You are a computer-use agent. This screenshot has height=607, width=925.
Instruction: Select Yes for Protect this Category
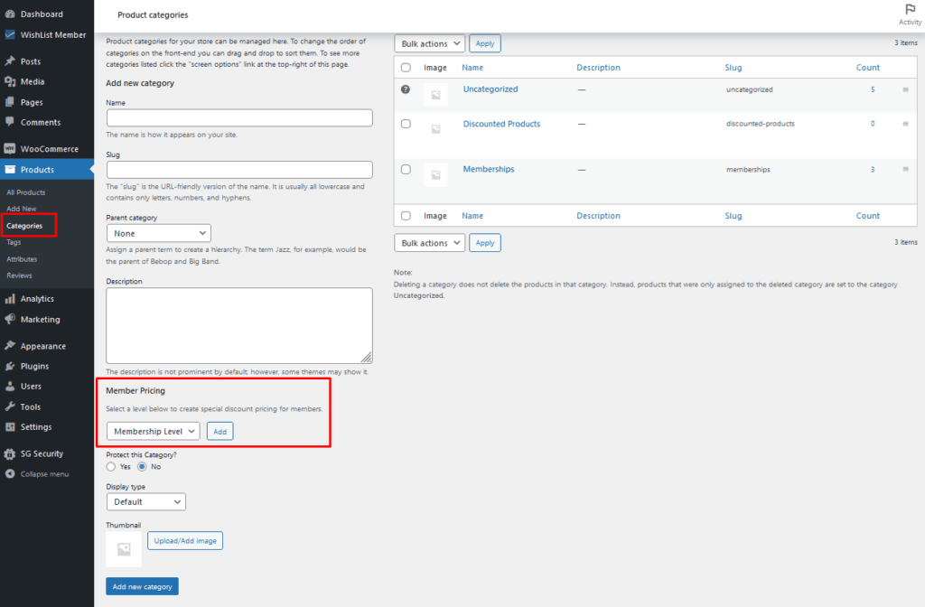[x=111, y=467]
